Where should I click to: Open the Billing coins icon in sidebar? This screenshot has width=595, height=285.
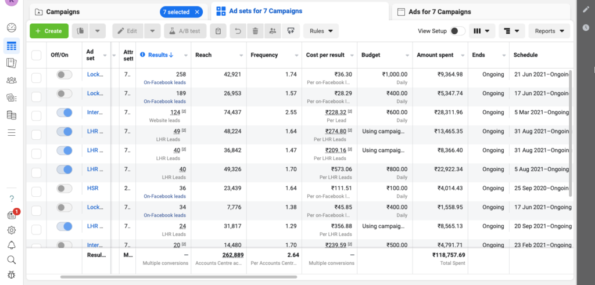click(x=12, y=115)
